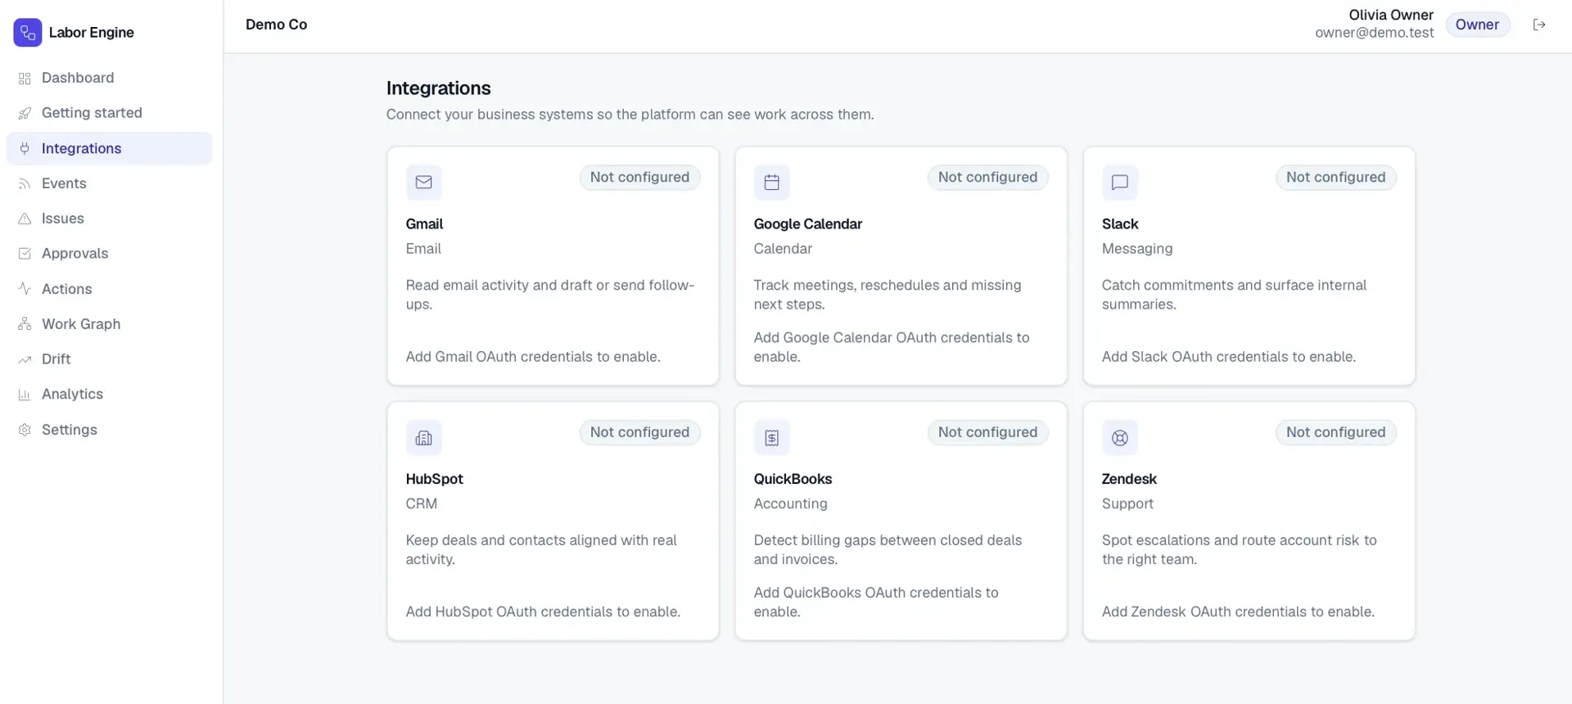The width and height of the screenshot is (1572, 704).
Task: Click the owner@demo.test email address
Action: click(1375, 34)
